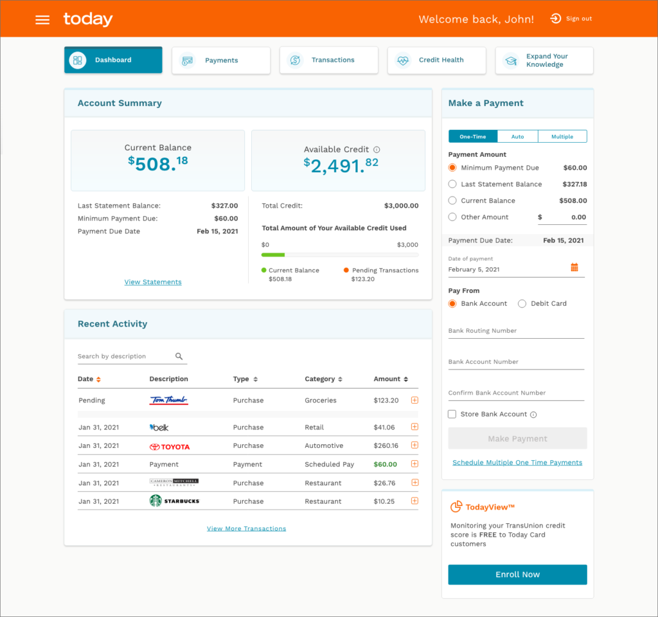658x617 pixels.
Task: Expand the pending Tom Thumb transaction row
Action: [x=414, y=400]
